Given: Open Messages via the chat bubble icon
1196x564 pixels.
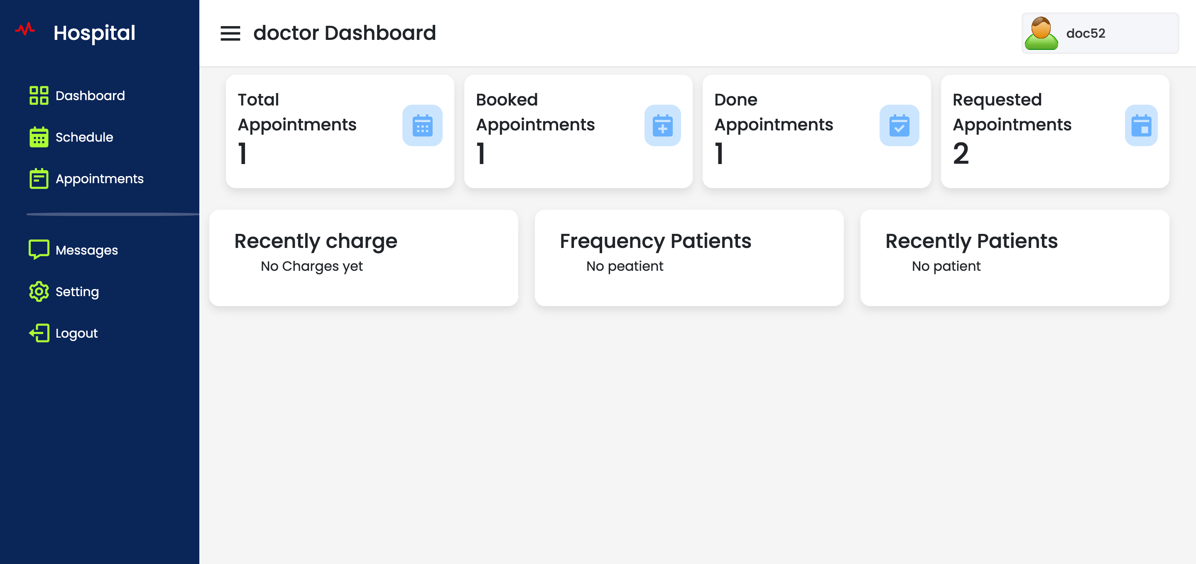Looking at the screenshot, I should tap(39, 250).
